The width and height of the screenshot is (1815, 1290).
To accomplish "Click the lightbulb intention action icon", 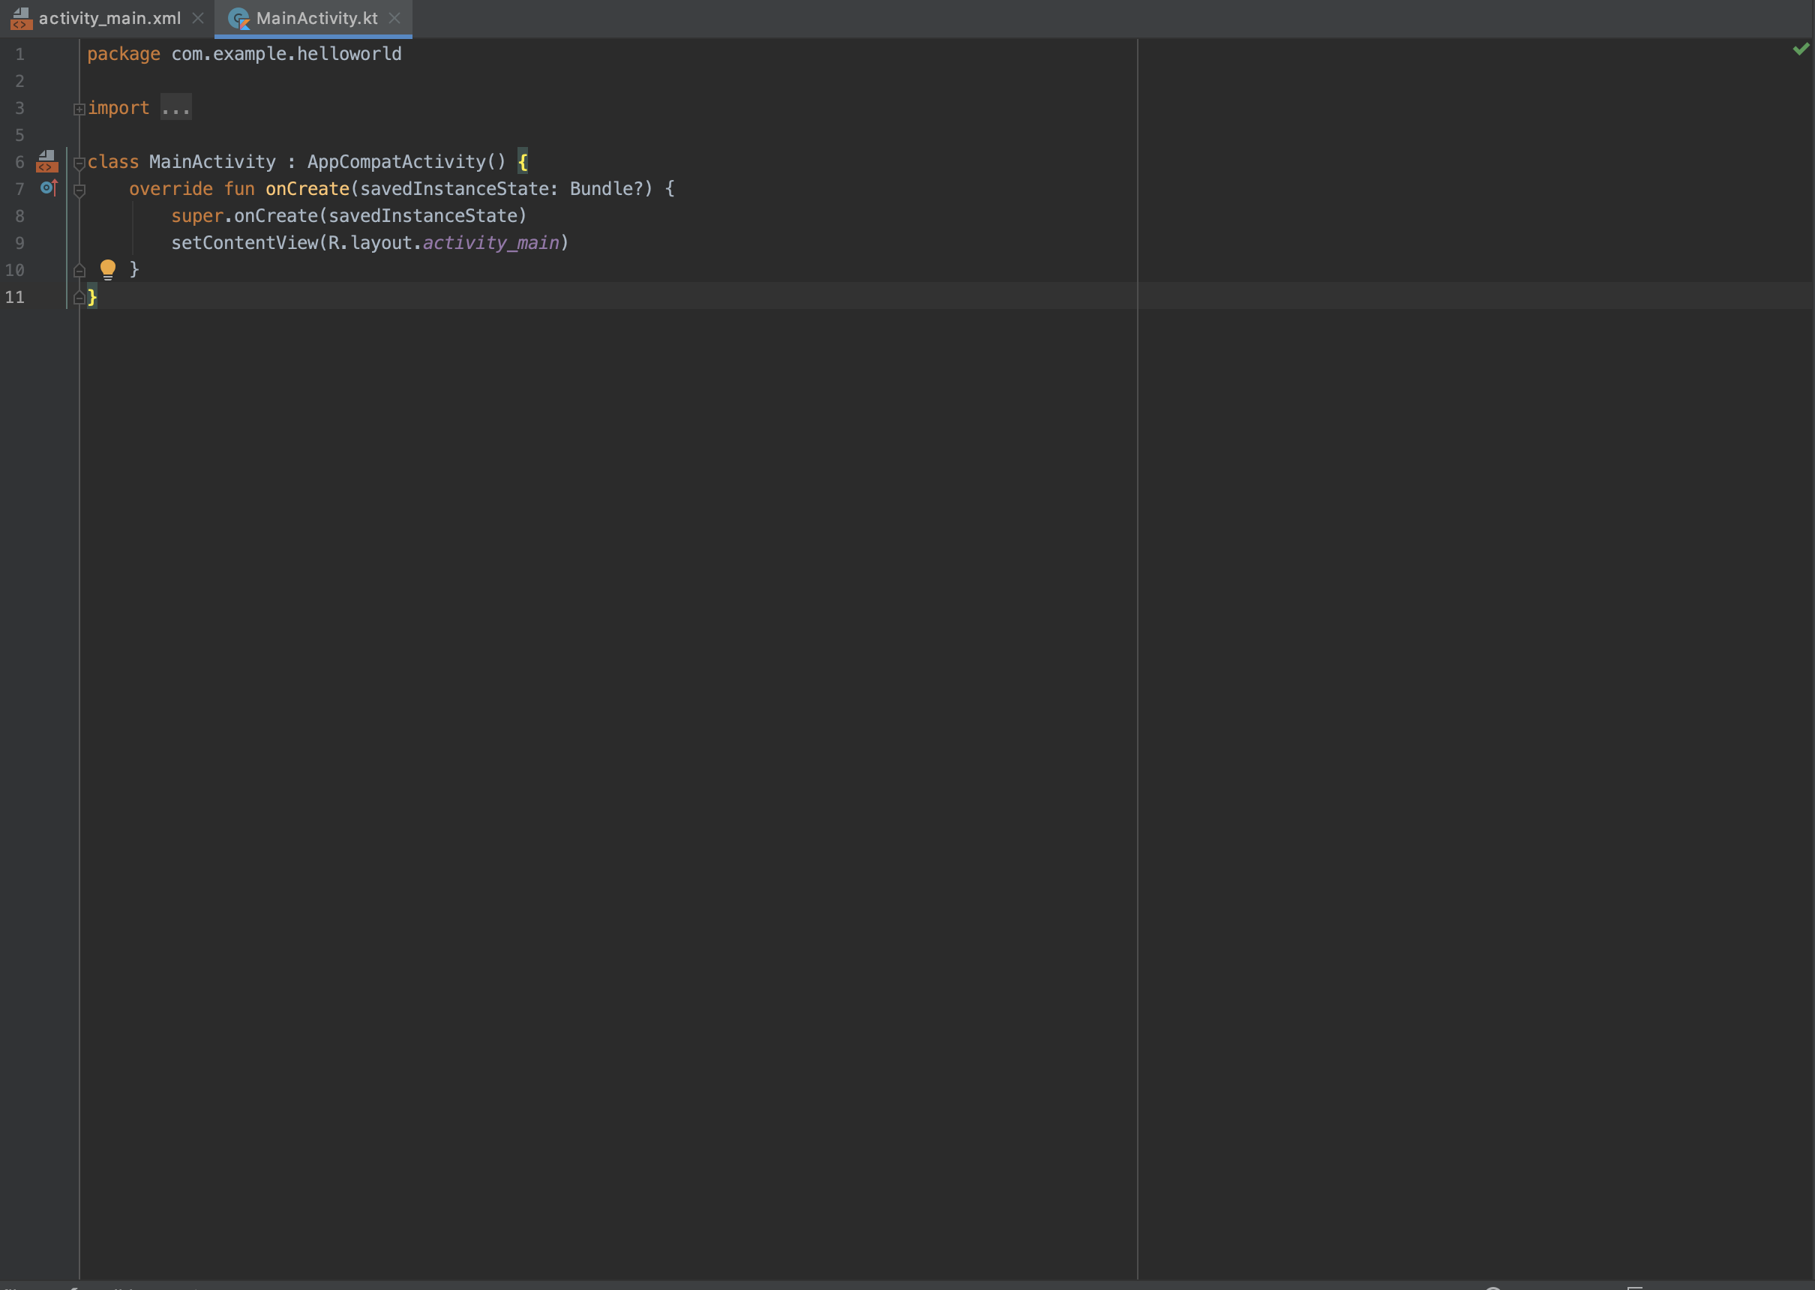I will [x=108, y=269].
